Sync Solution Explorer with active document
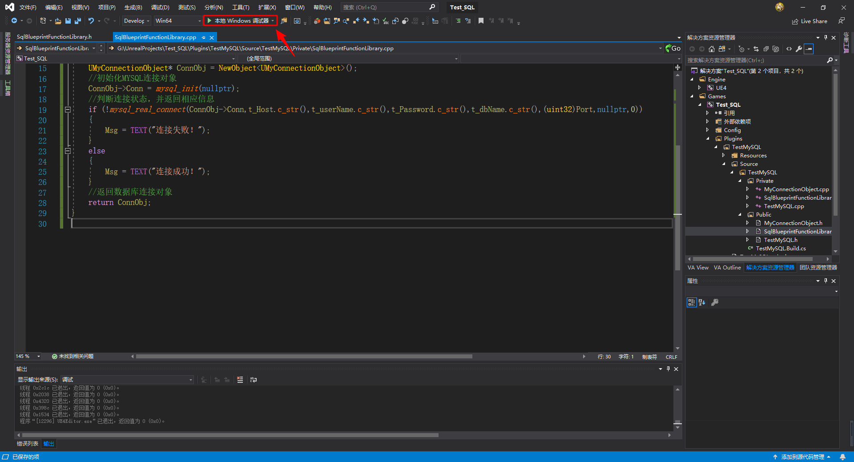The width and height of the screenshot is (854, 462). point(756,49)
